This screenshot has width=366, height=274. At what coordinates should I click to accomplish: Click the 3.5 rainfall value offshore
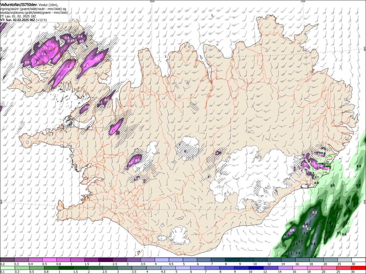[x=290, y=253]
